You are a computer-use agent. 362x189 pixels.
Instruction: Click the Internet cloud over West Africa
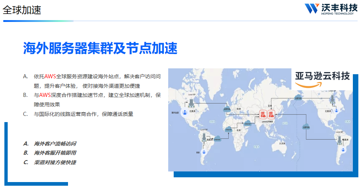(x=229, y=129)
